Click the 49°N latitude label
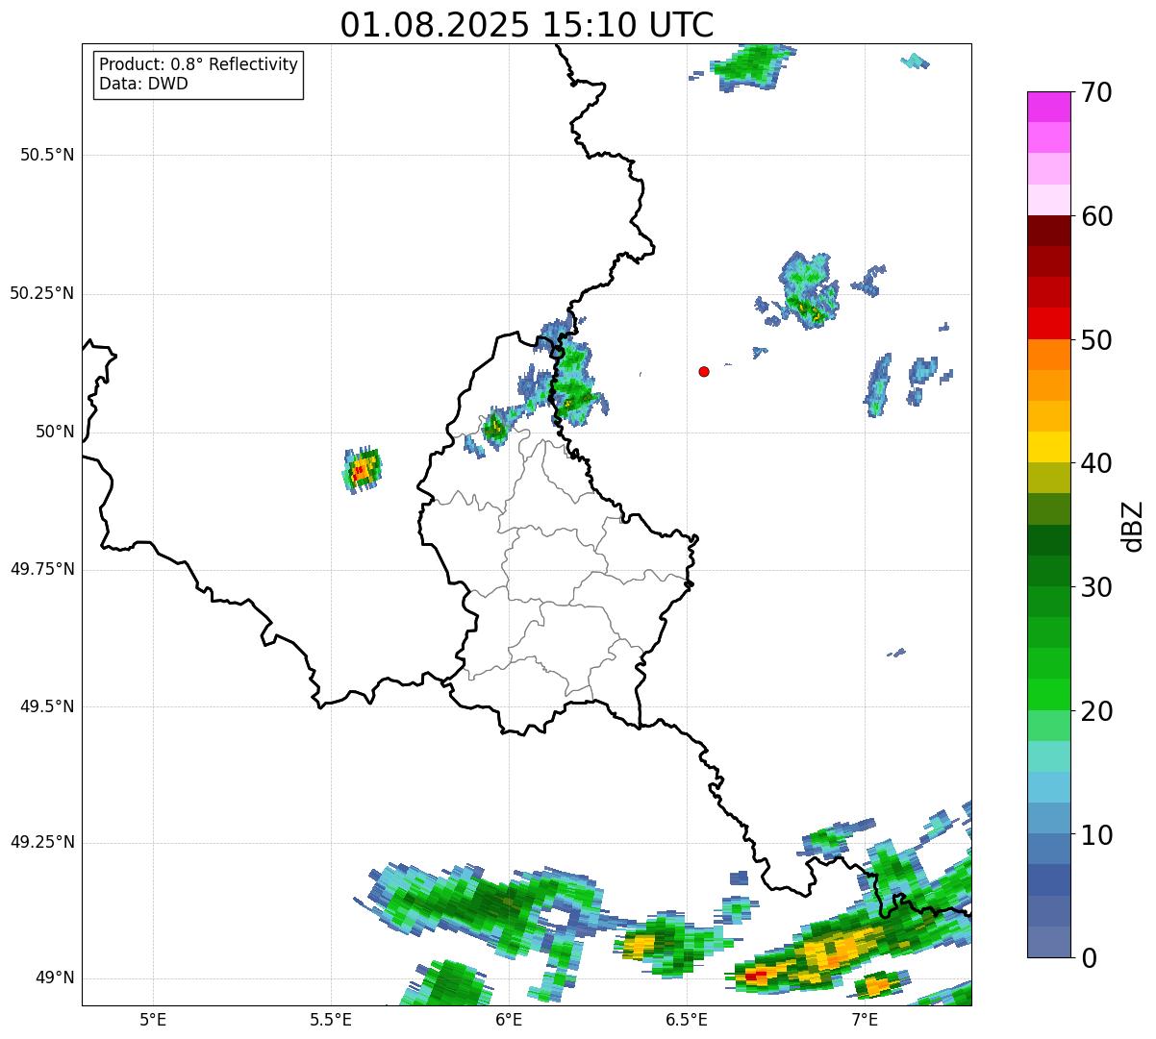The width and height of the screenshot is (1156, 1039). (x=55, y=977)
